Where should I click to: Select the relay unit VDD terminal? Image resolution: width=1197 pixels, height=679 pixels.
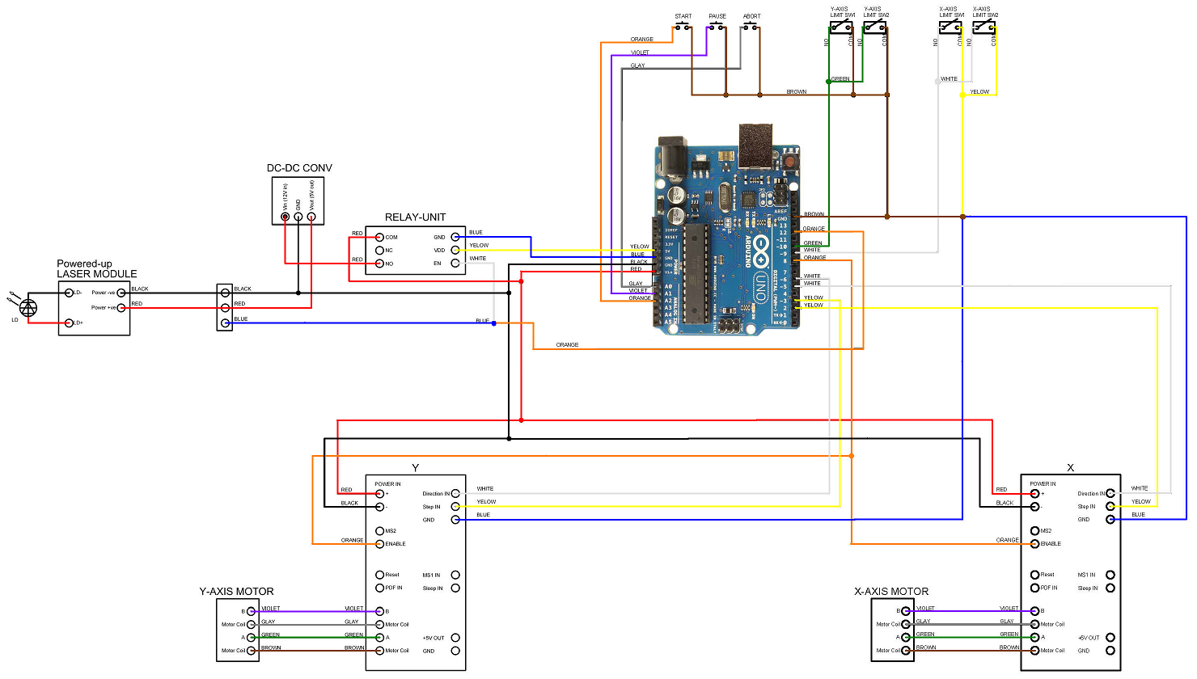[x=455, y=250]
